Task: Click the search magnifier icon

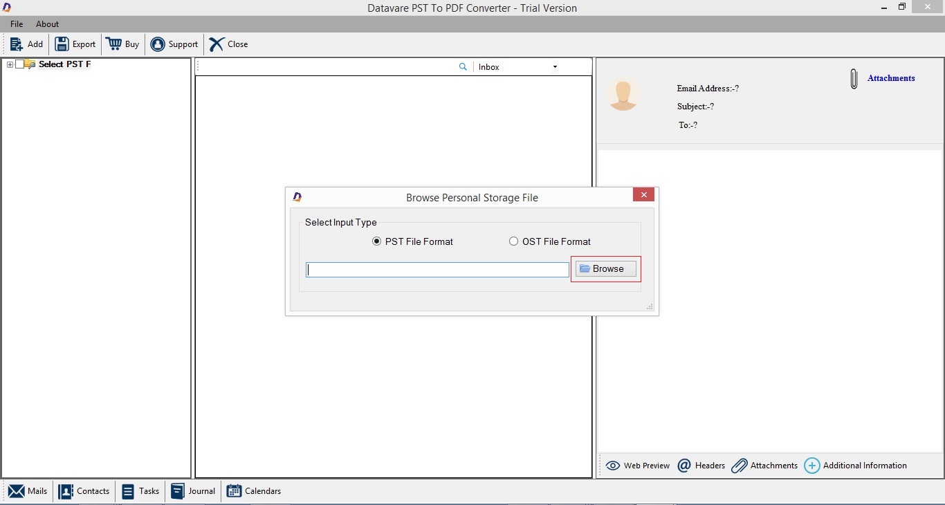Action: [x=463, y=67]
